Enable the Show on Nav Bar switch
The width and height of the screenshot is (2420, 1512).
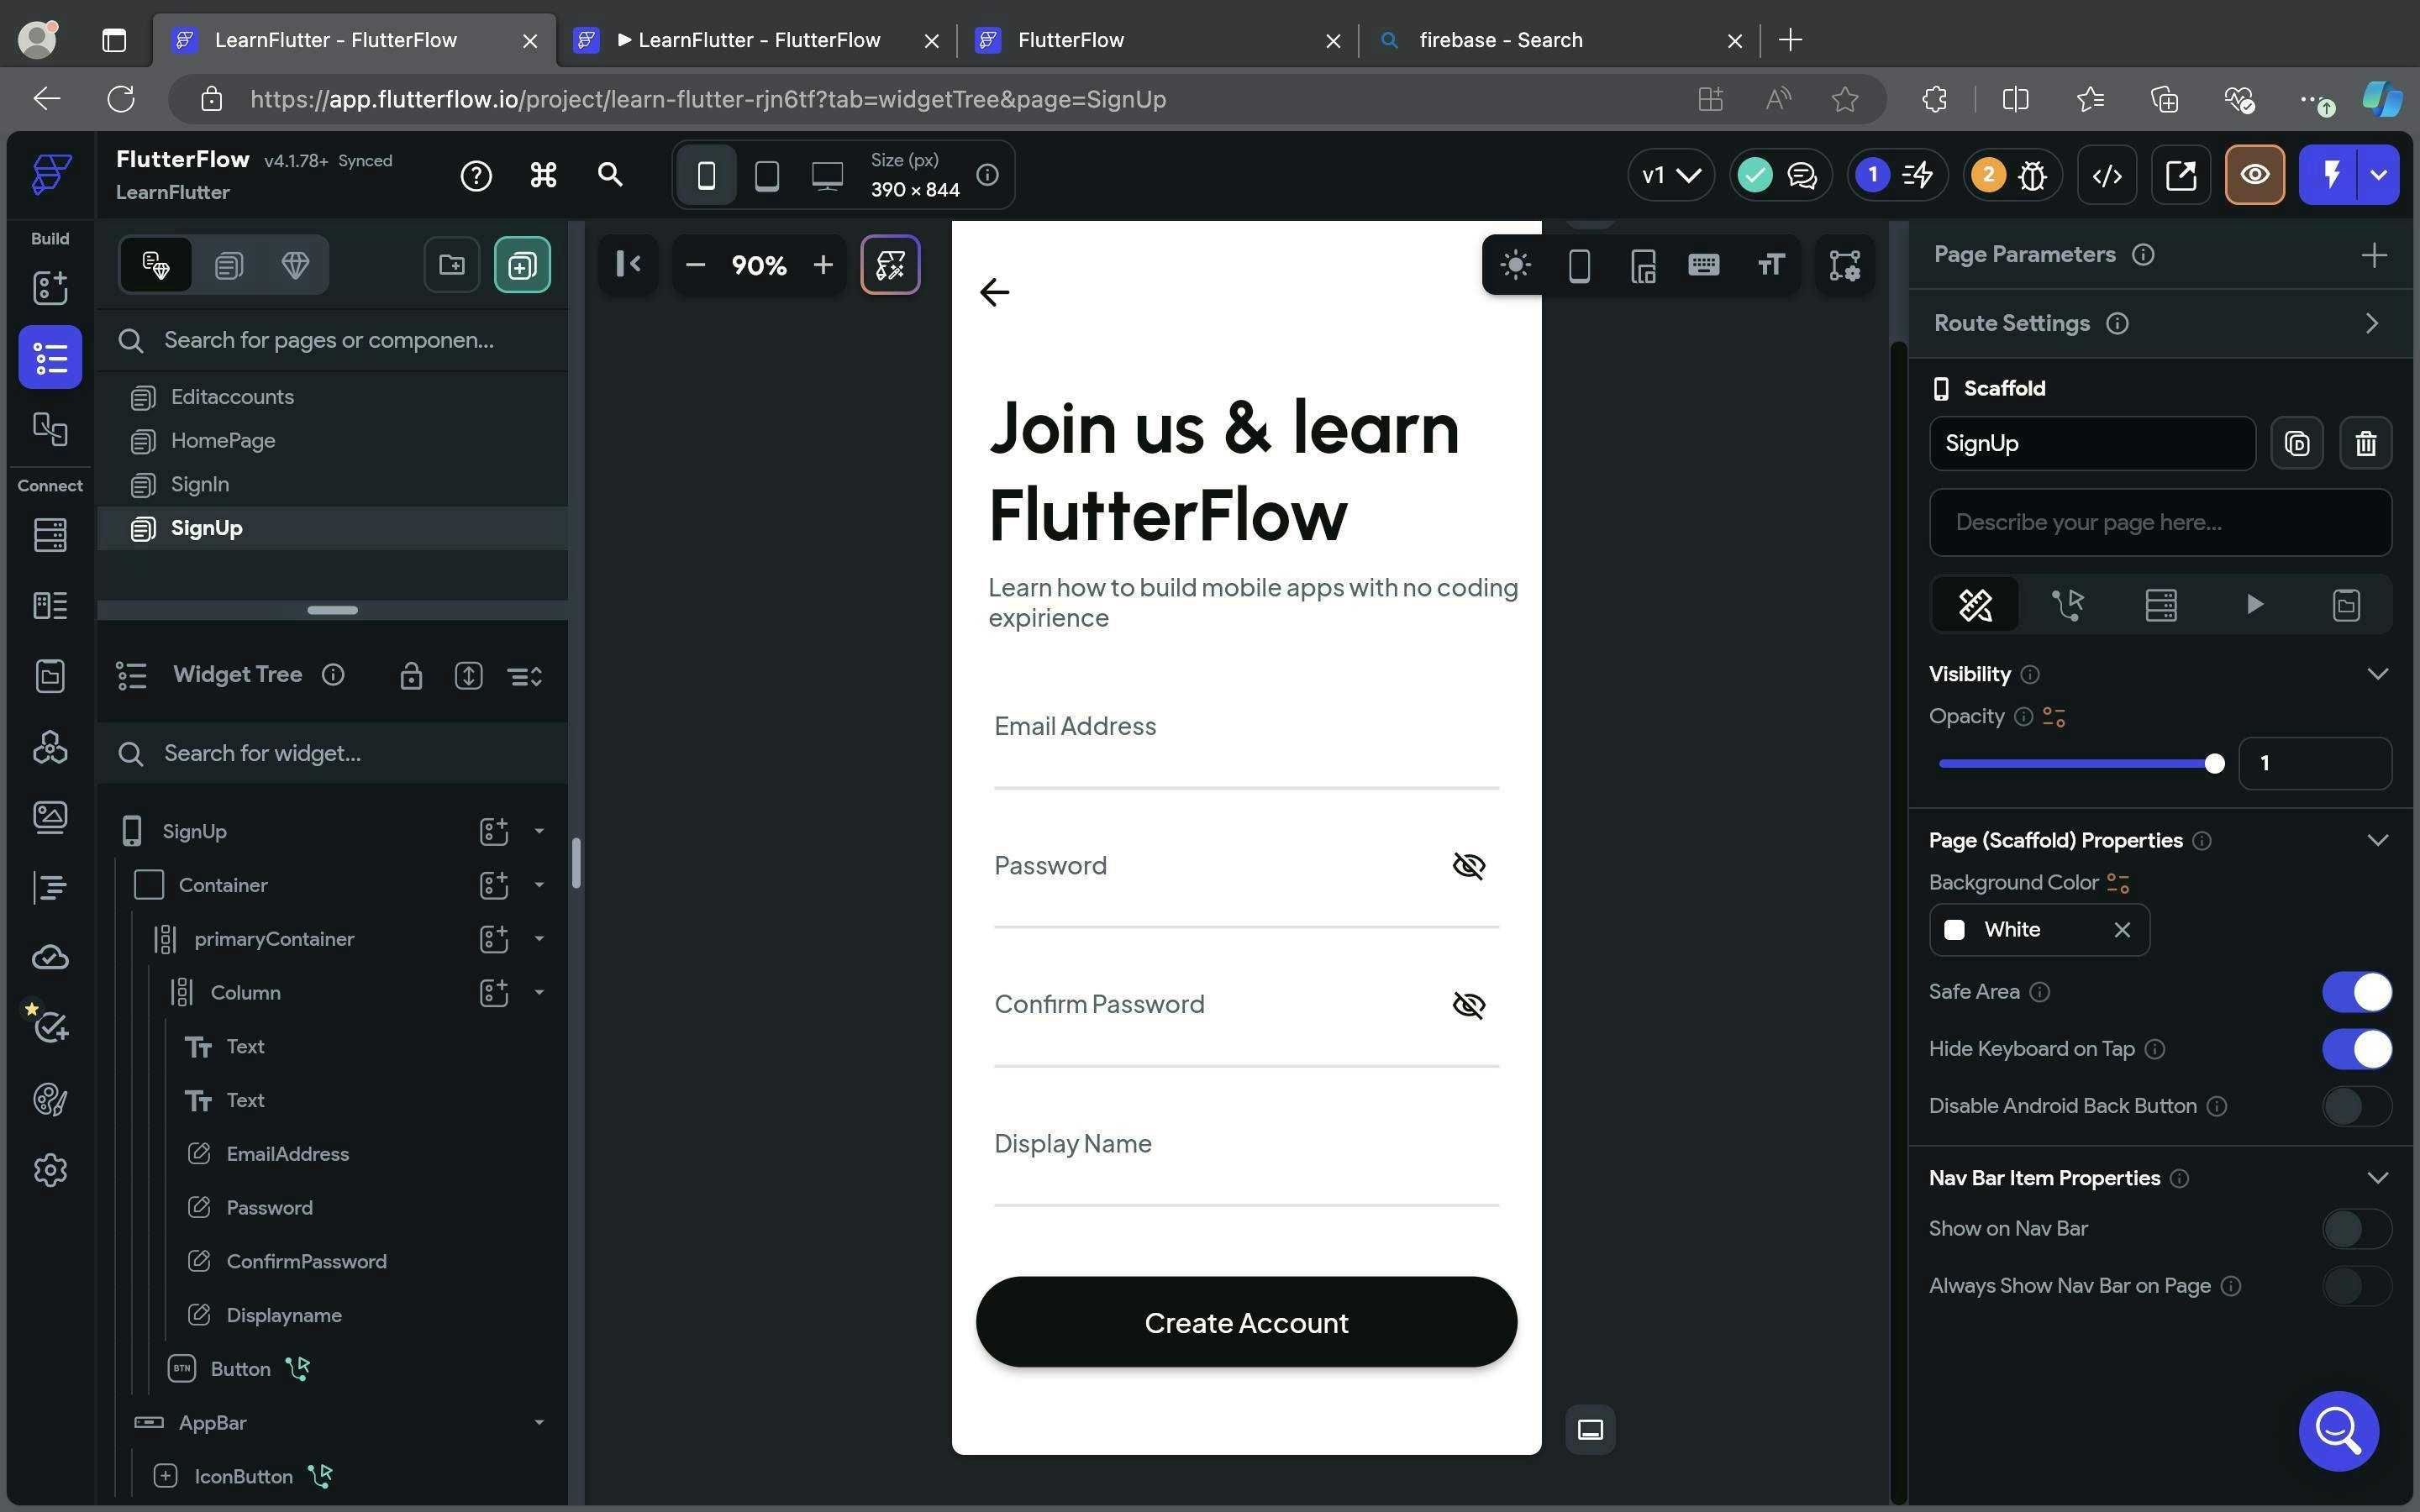click(x=2356, y=1229)
